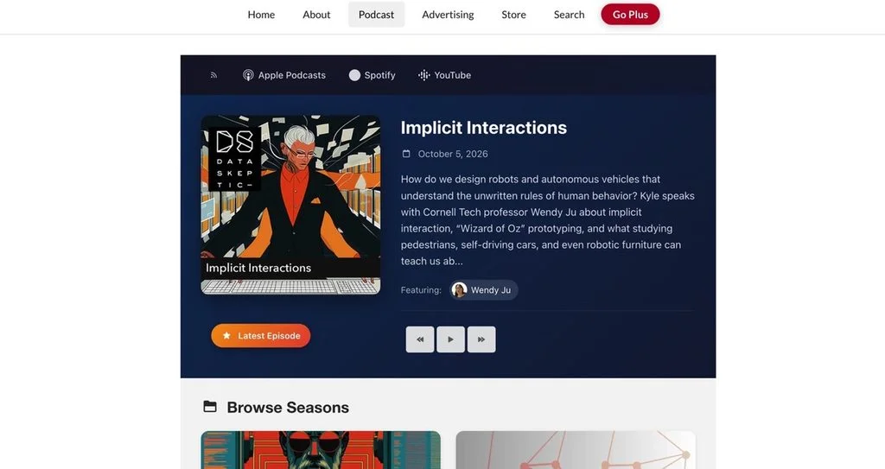The width and height of the screenshot is (885, 469).
Task: Open the season card with network graph
Action: click(576, 450)
